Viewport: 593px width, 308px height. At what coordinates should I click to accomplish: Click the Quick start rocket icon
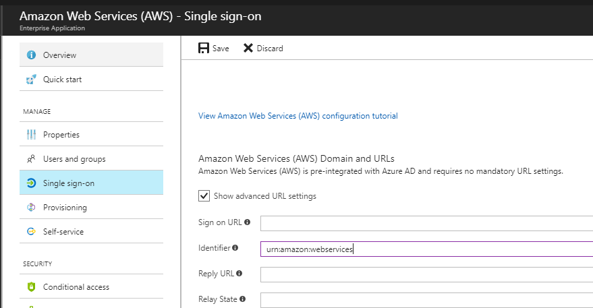point(32,80)
